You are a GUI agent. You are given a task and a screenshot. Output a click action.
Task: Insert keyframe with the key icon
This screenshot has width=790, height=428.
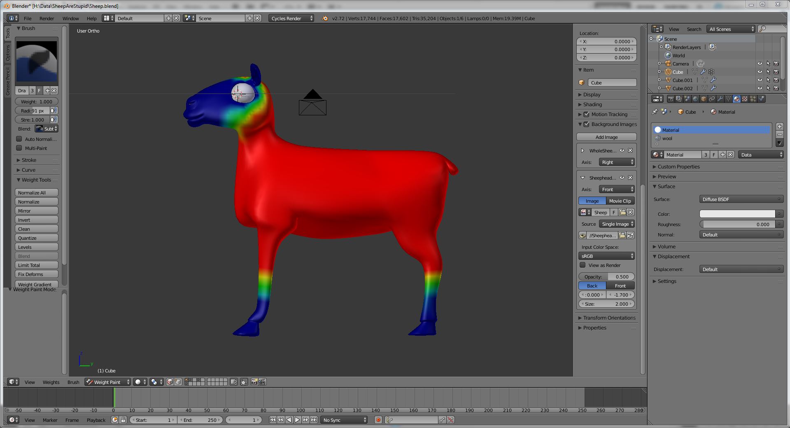[x=442, y=420]
